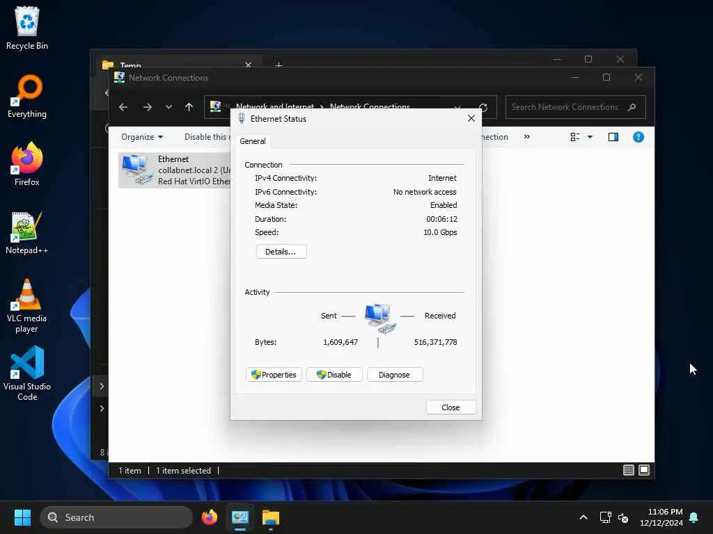Click Back arrow in Network Connections

coord(123,107)
